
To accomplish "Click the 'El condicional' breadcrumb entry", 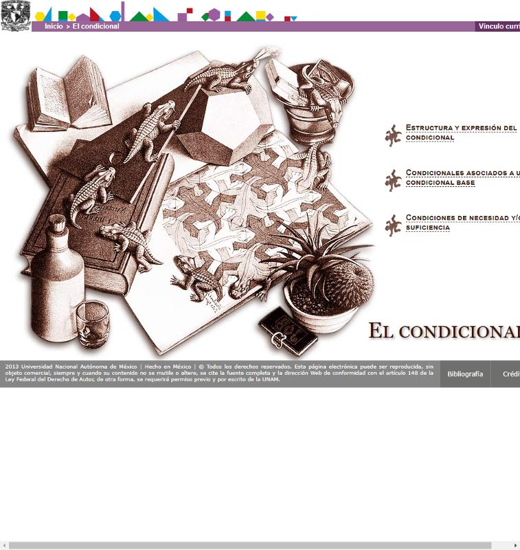I will pyautogui.click(x=95, y=26).
